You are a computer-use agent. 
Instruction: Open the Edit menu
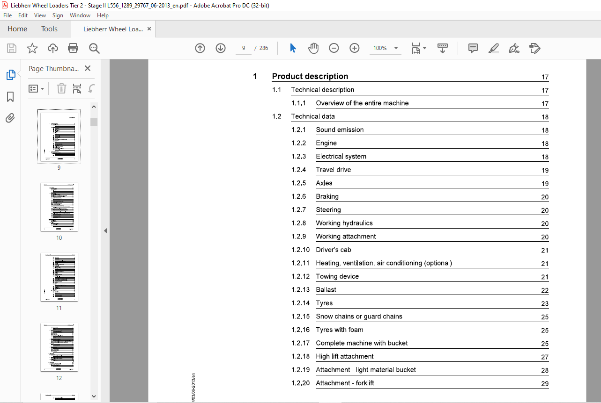tap(23, 15)
